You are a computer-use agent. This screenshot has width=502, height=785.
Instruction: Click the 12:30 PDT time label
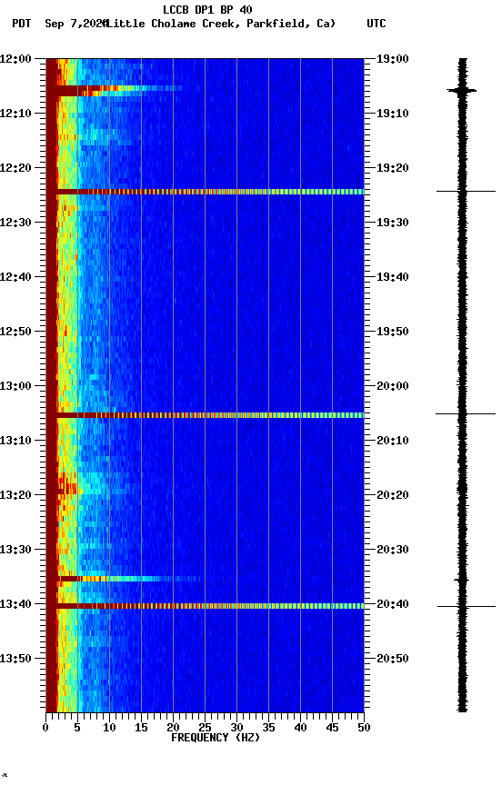tap(15, 223)
